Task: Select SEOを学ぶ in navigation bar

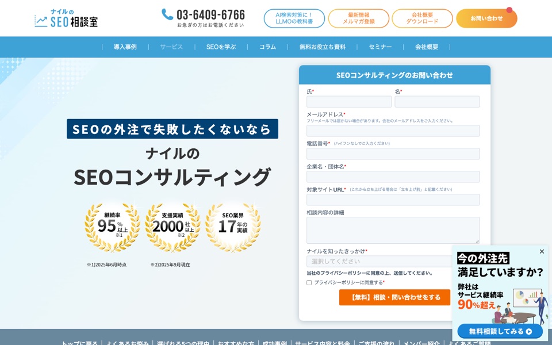Action: point(221,47)
